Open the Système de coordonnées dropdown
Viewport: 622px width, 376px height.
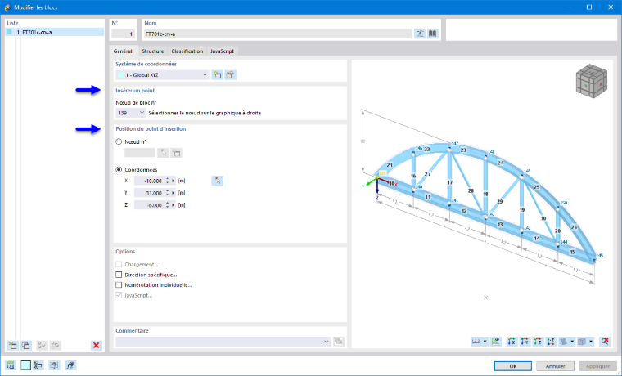click(163, 75)
